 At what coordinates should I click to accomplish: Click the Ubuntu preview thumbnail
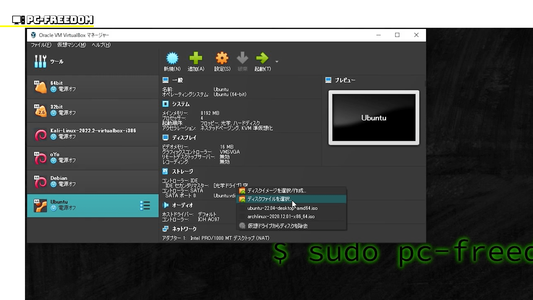pos(374,118)
